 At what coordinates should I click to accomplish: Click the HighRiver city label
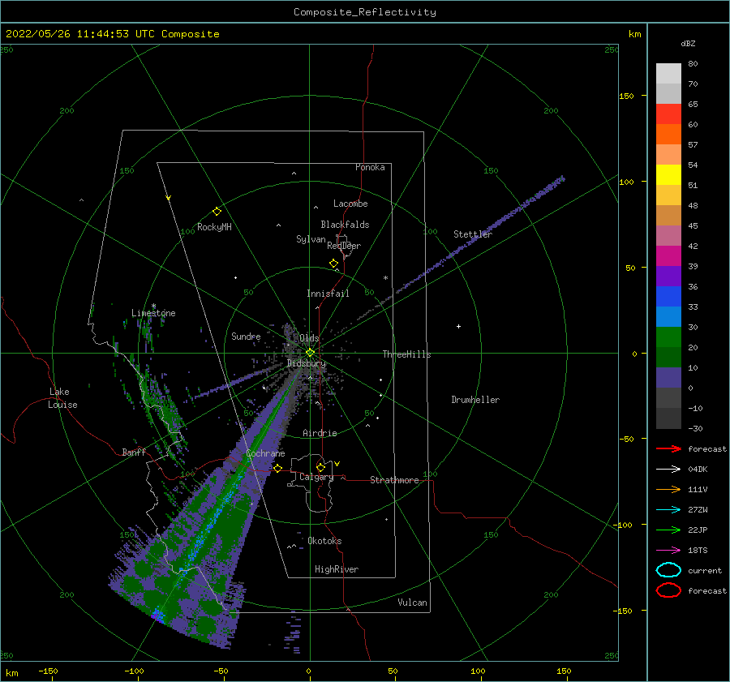(337, 569)
